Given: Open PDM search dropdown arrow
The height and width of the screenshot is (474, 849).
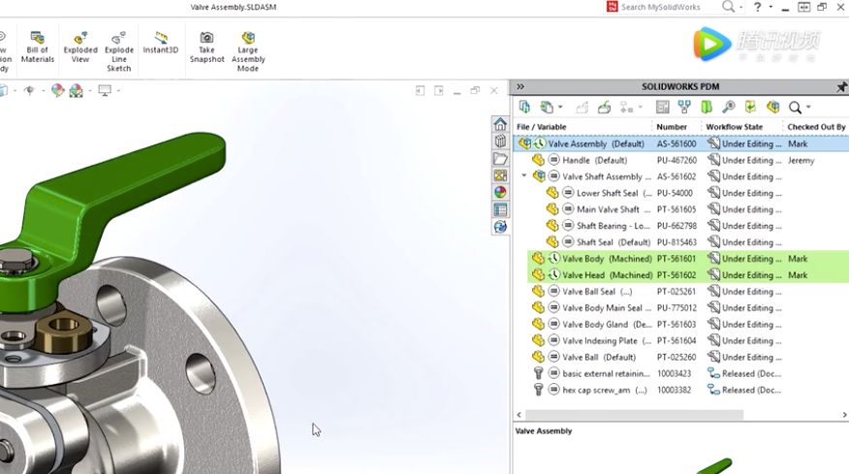Looking at the screenshot, I should 808,108.
